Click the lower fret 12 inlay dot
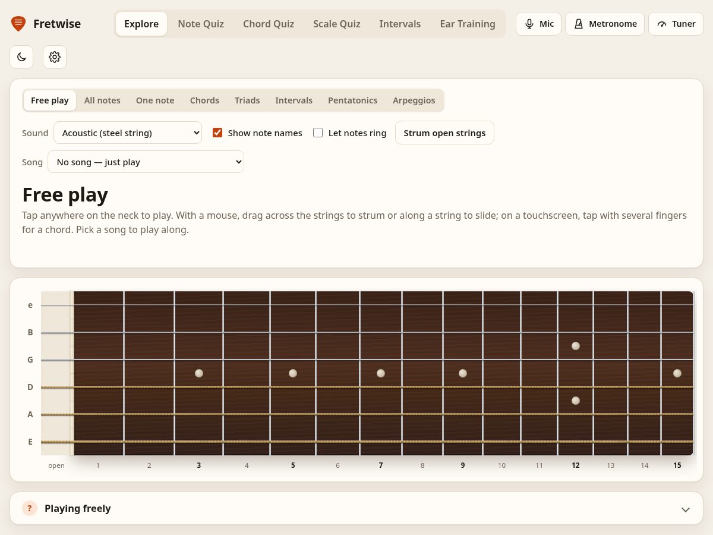Screen dimensions: 713x535 pyautogui.click(x=576, y=401)
